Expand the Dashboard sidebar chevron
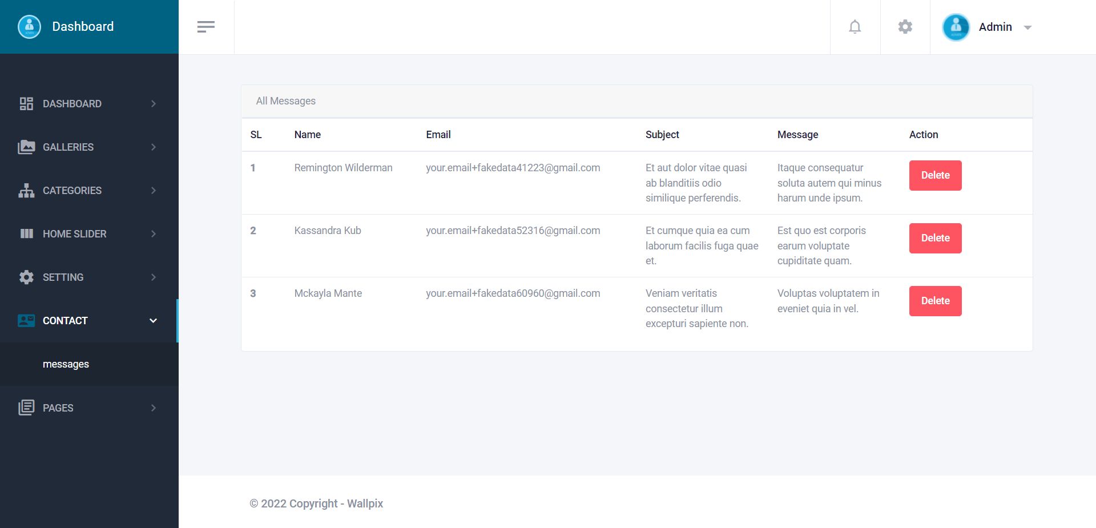 154,104
